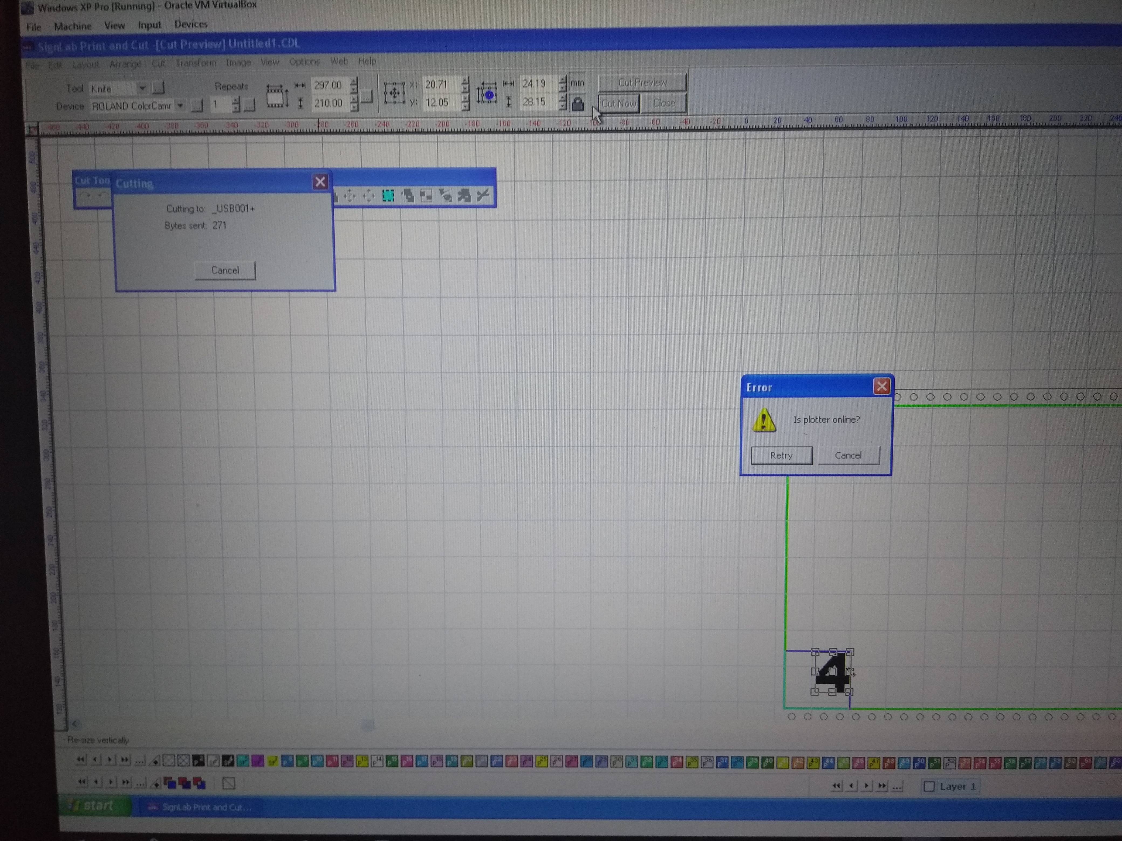1122x841 pixels.
Task: Open the VirtualBox File menu
Action: (x=33, y=27)
